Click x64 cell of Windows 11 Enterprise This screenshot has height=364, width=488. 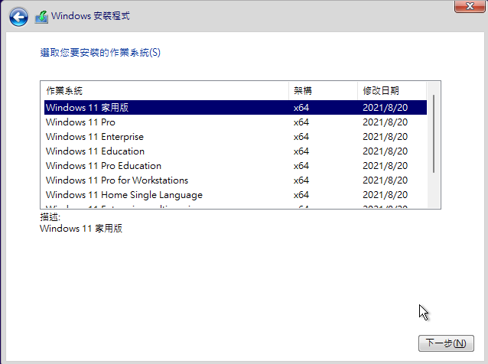coord(301,137)
